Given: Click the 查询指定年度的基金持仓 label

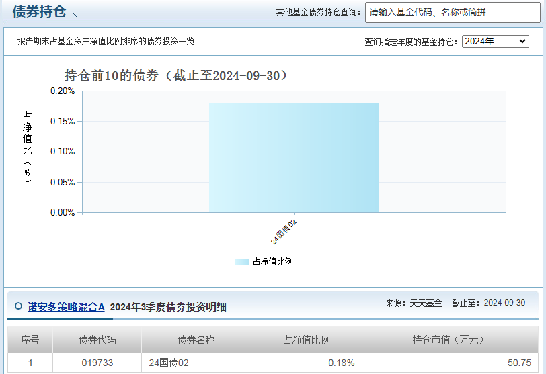Looking at the screenshot, I should [x=411, y=42].
